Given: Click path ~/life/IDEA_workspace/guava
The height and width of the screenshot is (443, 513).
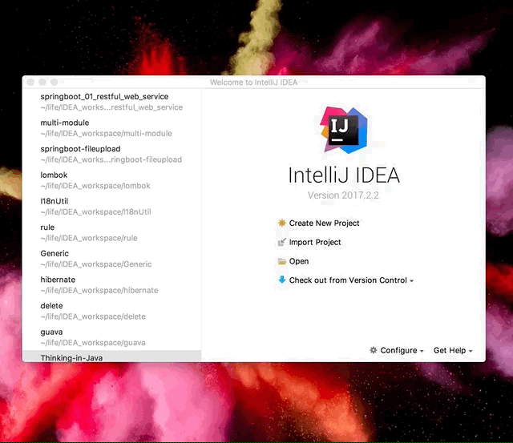Looking at the screenshot, I should point(93,343).
